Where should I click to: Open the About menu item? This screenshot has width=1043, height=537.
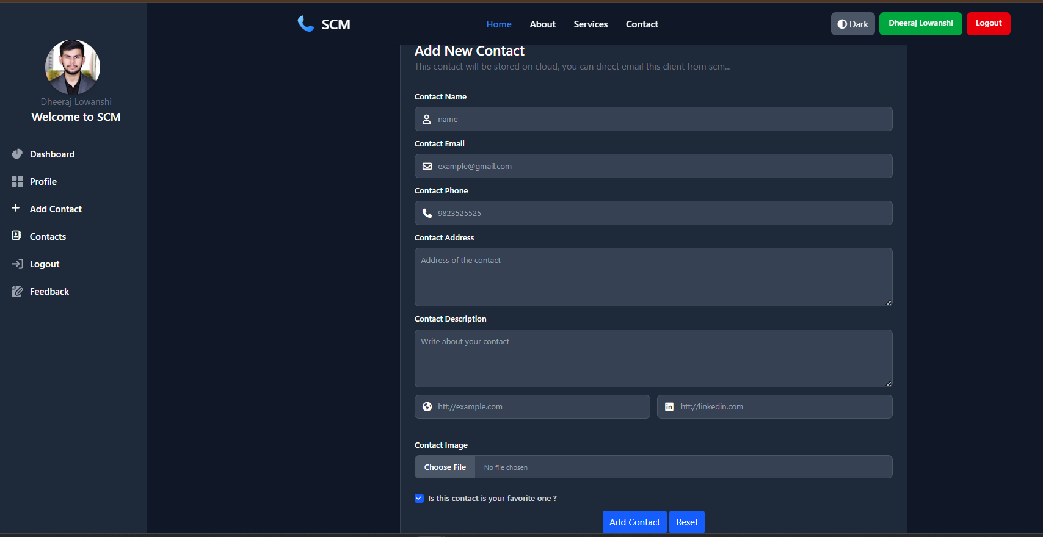[x=542, y=24]
